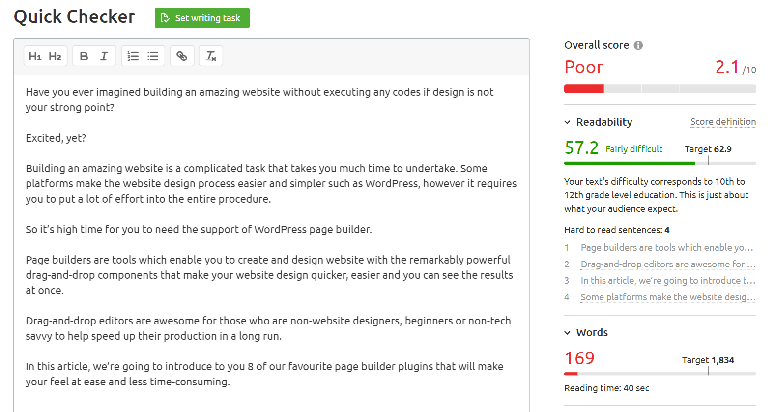Click the readability score progress bar
Viewport: 775px width, 412px height.
pyautogui.click(x=660, y=163)
